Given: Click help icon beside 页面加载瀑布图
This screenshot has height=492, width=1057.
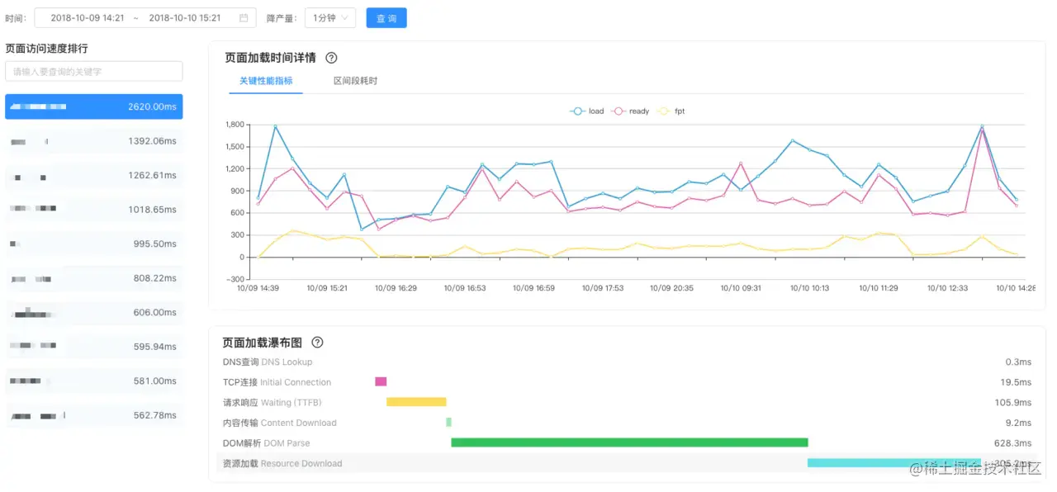Looking at the screenshot, I should (x=317, y=343).
